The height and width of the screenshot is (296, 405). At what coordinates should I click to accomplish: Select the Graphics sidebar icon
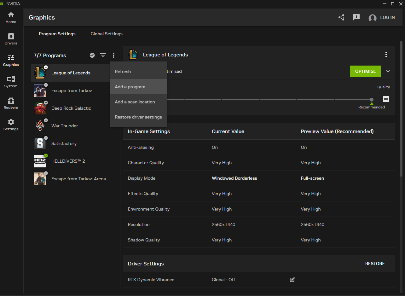tap(11, 61)
